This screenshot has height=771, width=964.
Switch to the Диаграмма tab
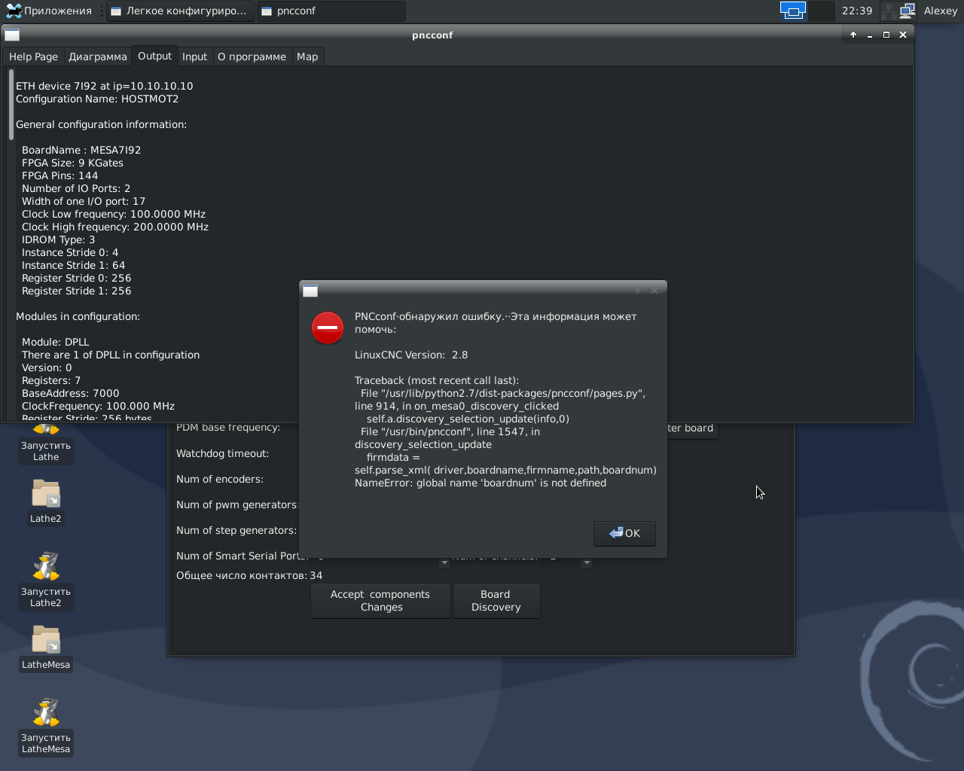pos(98,56)
